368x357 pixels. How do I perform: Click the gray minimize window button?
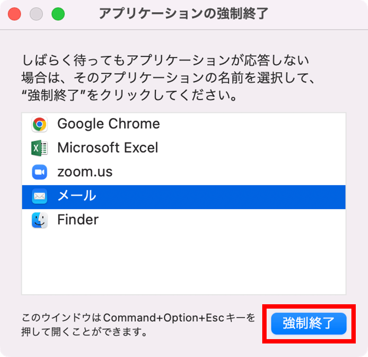tap(36, 14)
